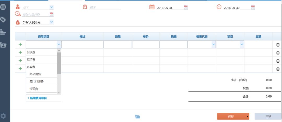Screen dimensions: 282x122
Task: Click the expense list scrollbar down arrow
Action: 59,92
